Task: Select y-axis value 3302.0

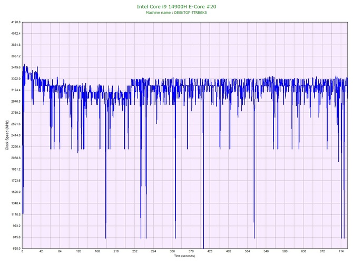Action: pyautogui.click(x=16, y=79)
